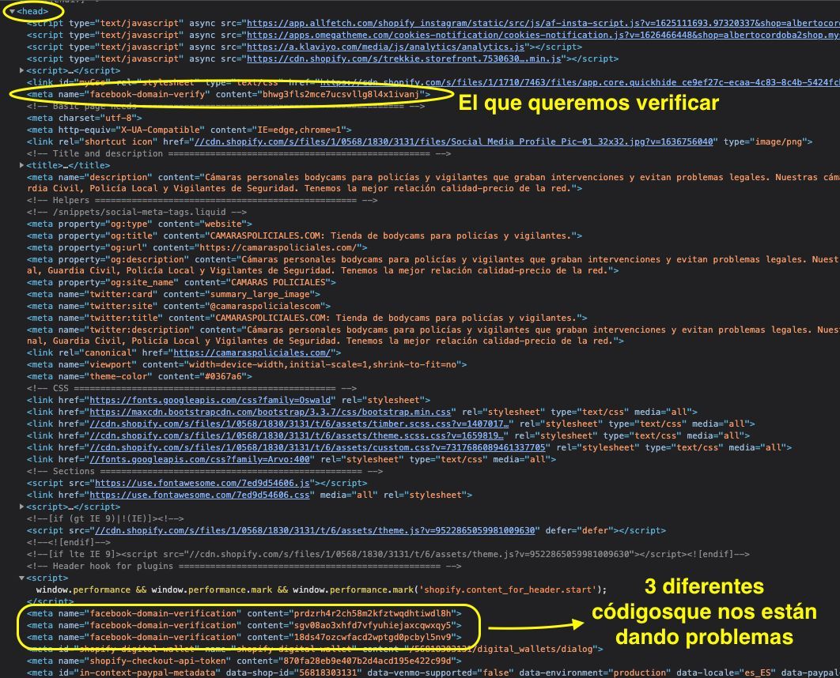Click the '[if lte IE 9]' conditional comment line
The width and height of the screenshot is (840, 678).
tap(388, 554)
